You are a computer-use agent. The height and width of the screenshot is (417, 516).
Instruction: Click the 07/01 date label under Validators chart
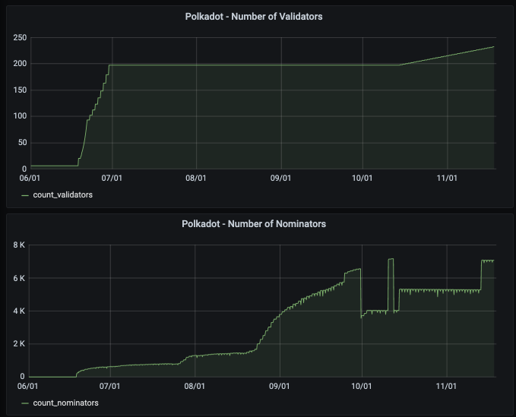pos(112,178)
